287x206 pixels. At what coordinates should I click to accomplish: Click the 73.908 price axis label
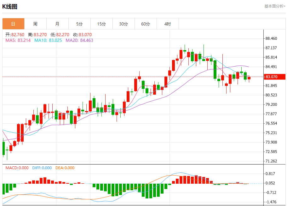click(271, 142)
